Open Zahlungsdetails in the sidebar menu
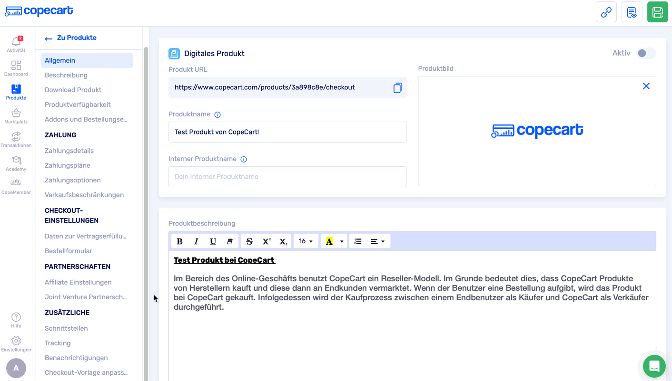The image size is (672, 381). 69,151
